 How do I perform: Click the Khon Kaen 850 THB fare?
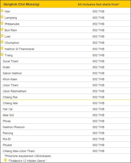coord(98,79)
